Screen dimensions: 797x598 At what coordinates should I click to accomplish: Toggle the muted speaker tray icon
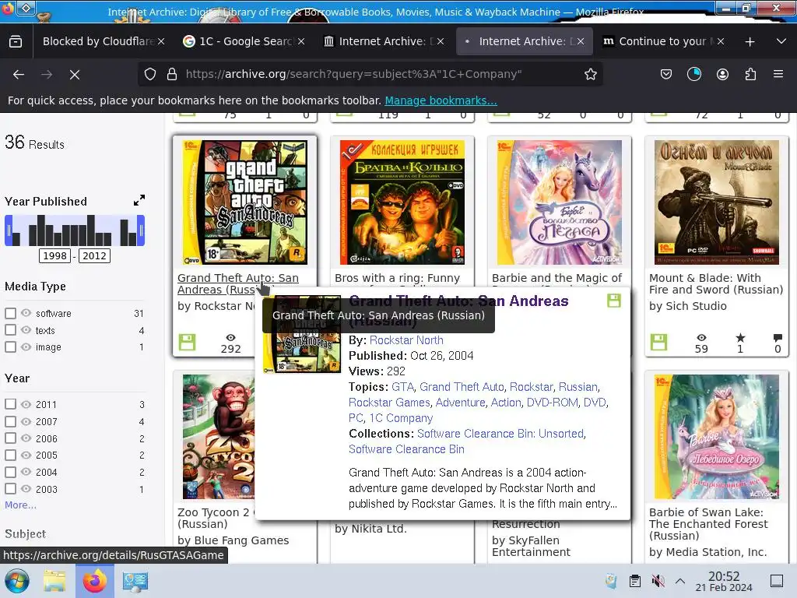click(658, 581)
